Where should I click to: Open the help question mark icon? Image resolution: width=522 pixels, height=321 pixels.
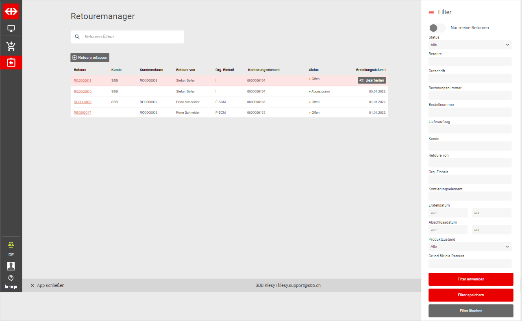[x=11, y=278]
